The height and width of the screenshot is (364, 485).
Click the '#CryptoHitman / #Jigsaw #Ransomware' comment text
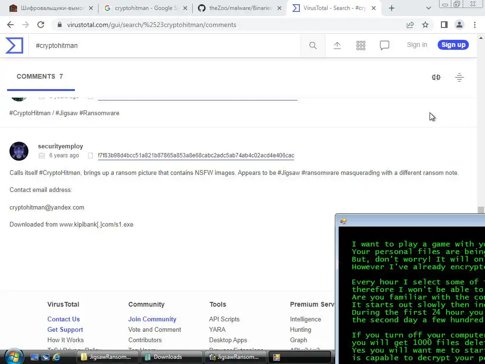[x=64, y=113]
